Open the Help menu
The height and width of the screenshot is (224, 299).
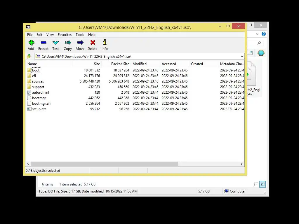pyautogui.click(x=92, y=35)
